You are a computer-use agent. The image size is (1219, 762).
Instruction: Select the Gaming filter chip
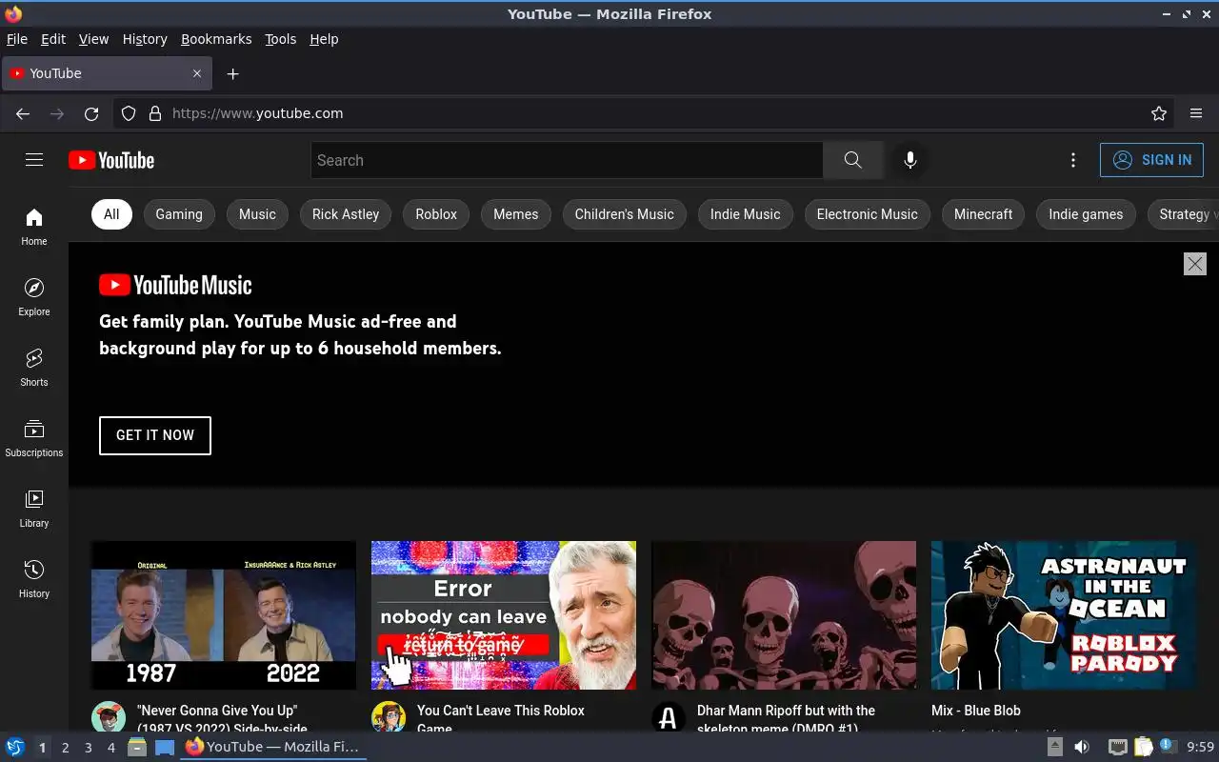pyautogui.click(x=179, y=214)
